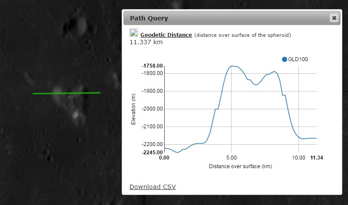Click the -2000.00 y-axis tick label
This screenshot has height=205, width=348.
152,109
